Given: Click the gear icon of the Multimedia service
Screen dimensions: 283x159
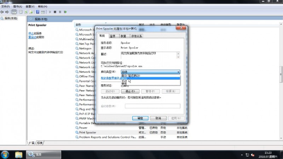Looking at the screenshot, I should 77,39.
